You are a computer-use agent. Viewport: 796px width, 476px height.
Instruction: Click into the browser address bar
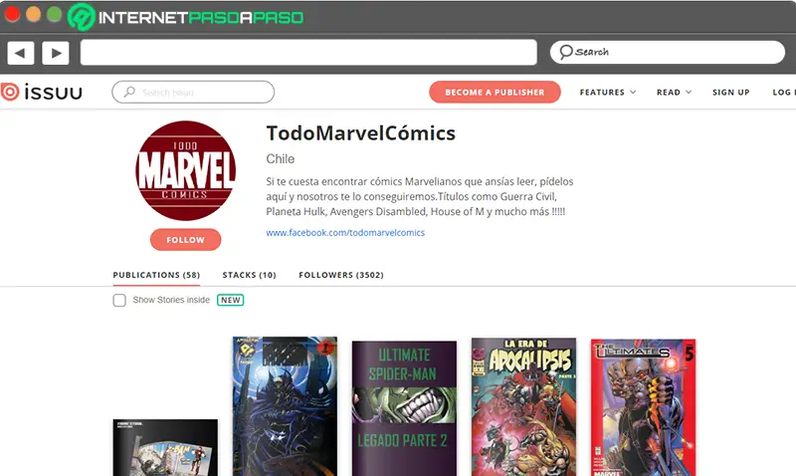[x=308, y=53]
